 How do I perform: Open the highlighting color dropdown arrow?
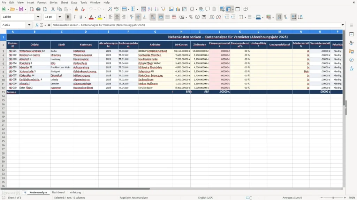104,17
